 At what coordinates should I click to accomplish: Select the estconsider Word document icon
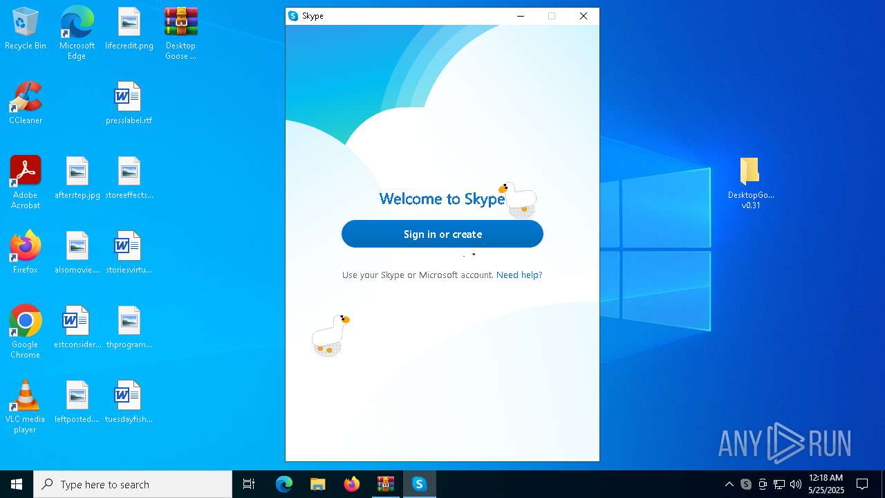click(x=77, y=328)
